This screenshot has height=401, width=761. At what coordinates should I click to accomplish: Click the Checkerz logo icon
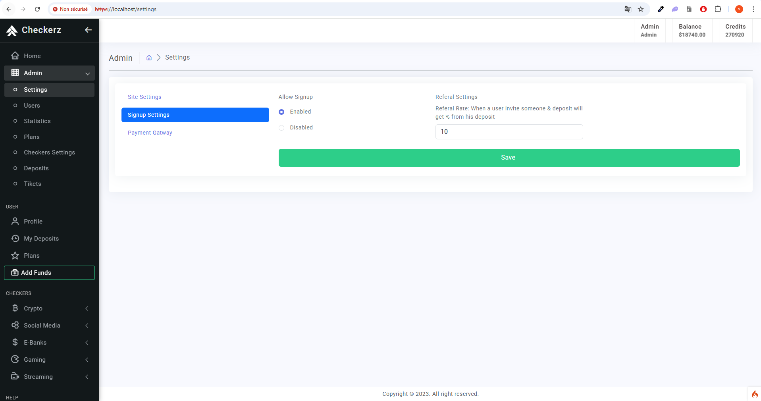pyautogui.click(x=12, y=30)
